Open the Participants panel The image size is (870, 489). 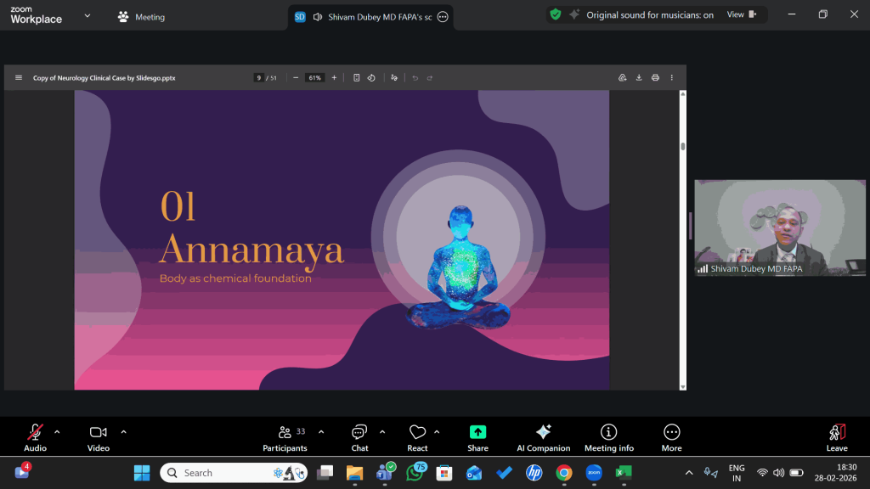[285, 437]
